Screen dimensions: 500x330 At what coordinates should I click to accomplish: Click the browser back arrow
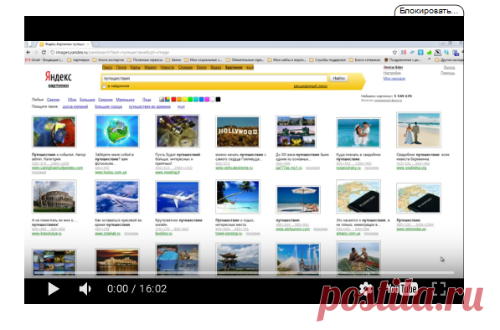point(28,52)
